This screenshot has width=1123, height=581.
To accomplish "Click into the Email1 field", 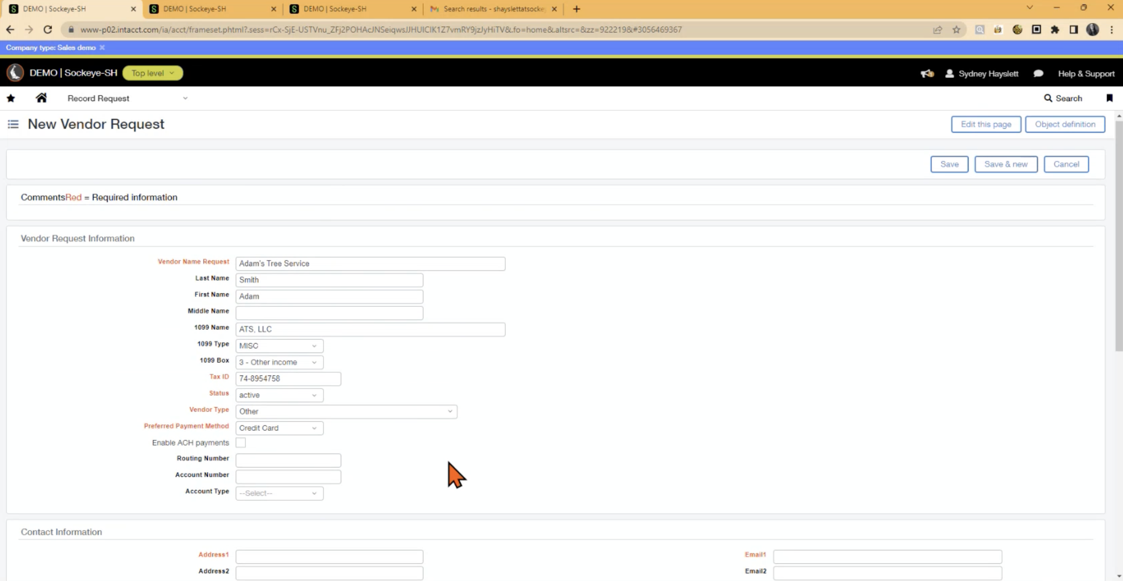I will coord(887,557).
